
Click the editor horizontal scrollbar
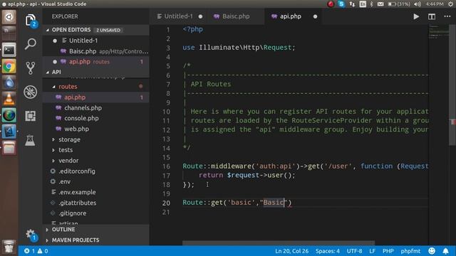[279, 243]
